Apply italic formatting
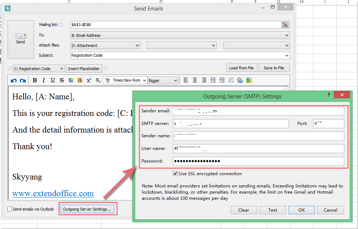 coord(43,80)
